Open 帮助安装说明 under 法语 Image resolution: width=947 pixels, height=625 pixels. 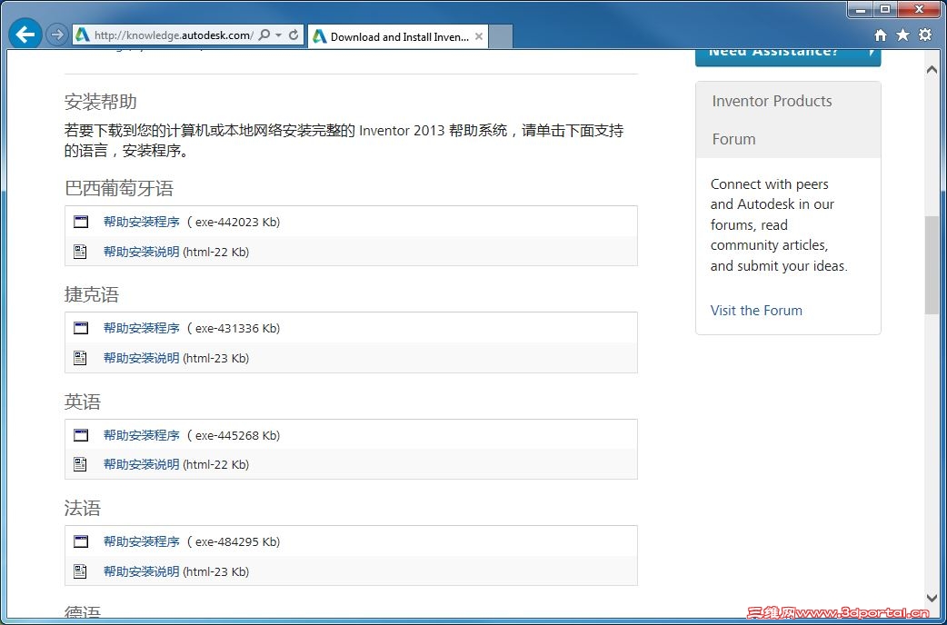click(142, 571)
